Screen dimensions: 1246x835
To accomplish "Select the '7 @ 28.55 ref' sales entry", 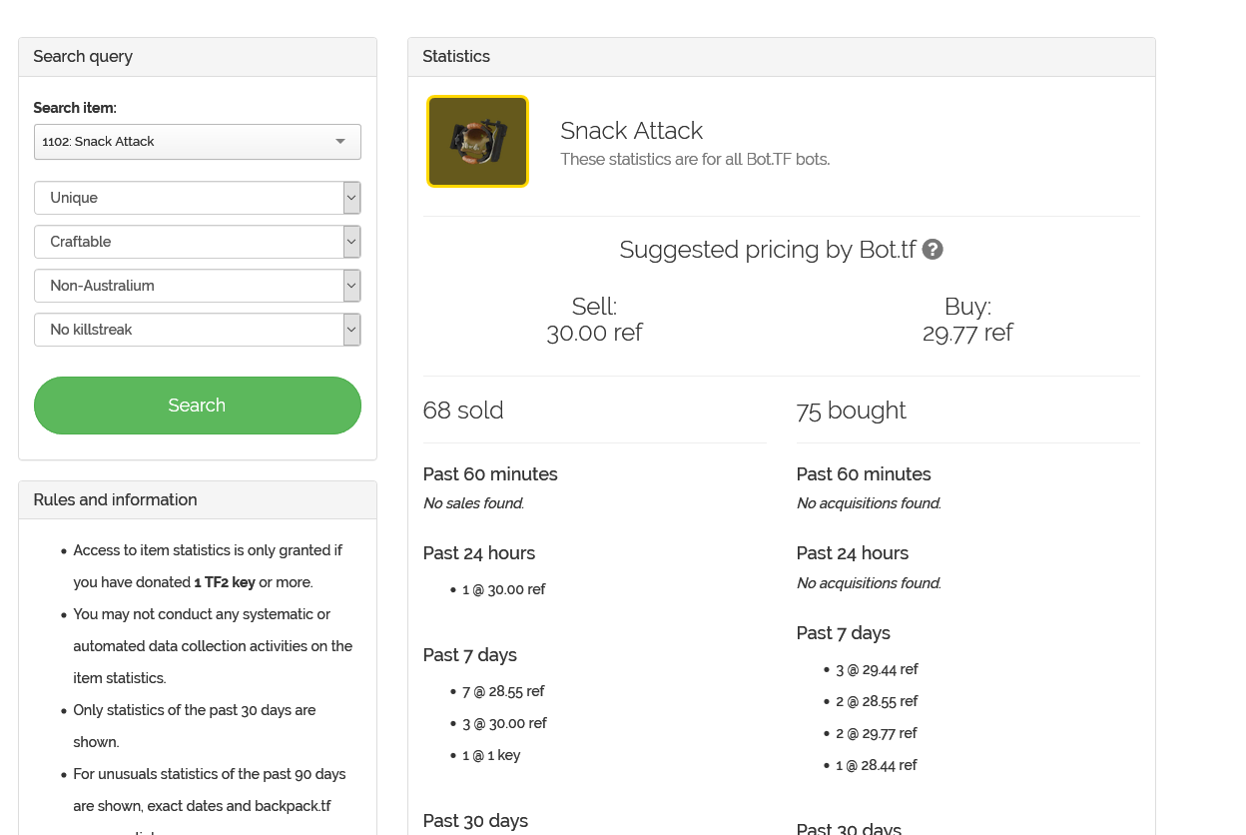I will [x=503, y=691].
